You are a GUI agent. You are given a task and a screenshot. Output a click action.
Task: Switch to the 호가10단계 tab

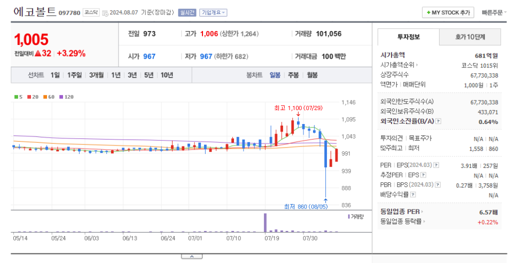point(470,37)
